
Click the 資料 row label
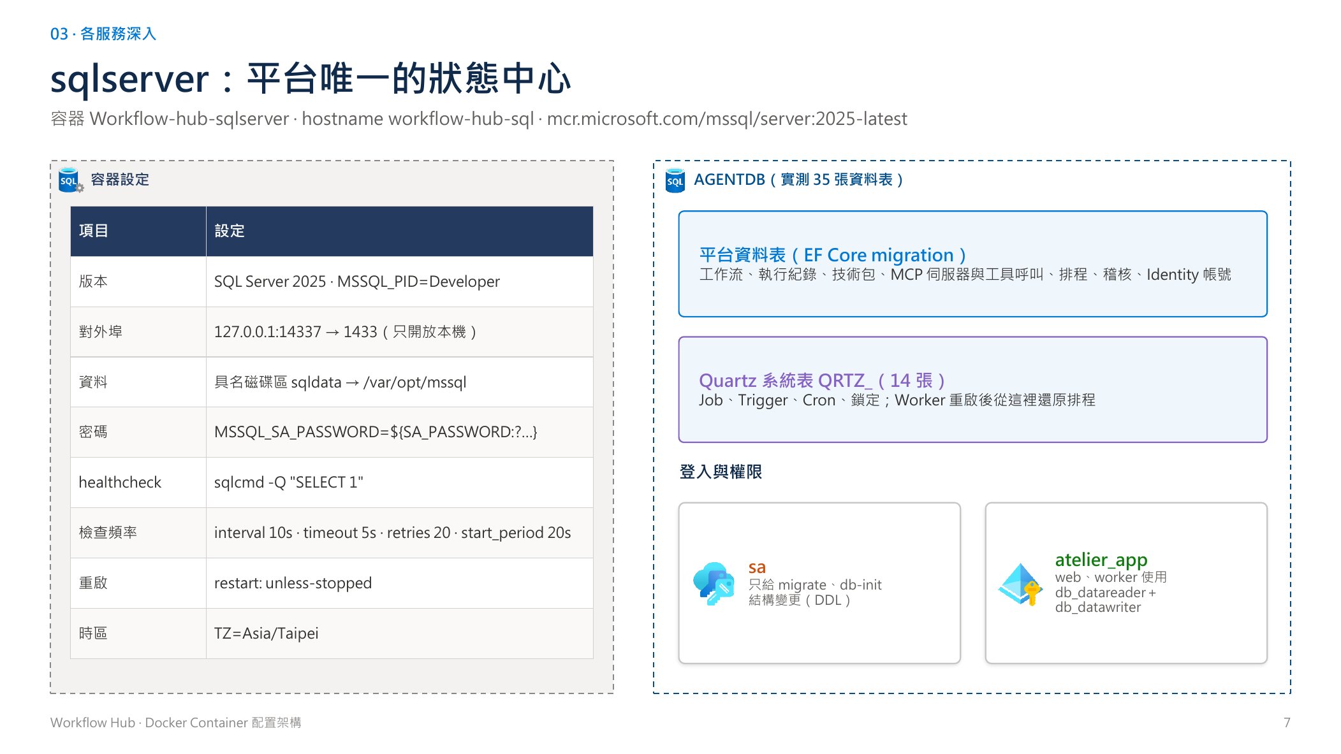93,382
